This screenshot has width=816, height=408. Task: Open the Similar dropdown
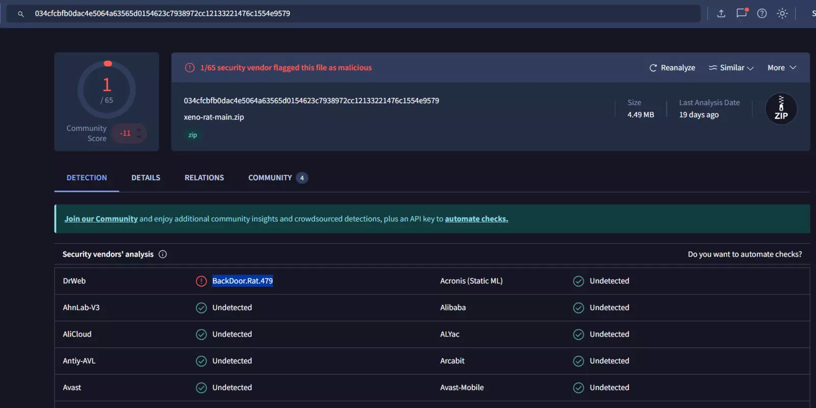pos(731,68)
